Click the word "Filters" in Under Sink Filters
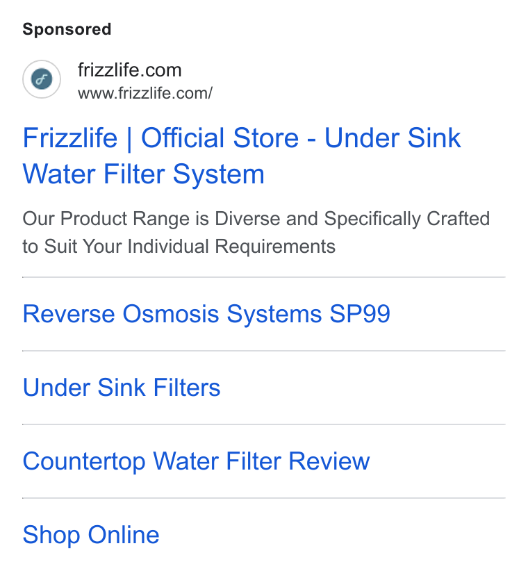The height and width of the screenshot is (571, 528). (186, 387)
